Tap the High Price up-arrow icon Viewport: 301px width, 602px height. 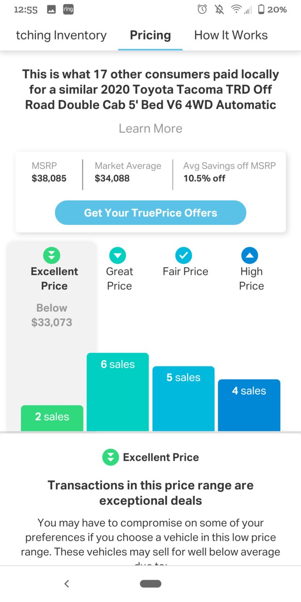point(250,255)
